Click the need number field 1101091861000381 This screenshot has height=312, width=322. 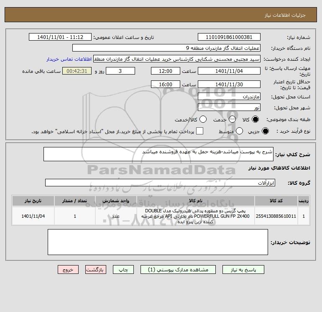coord(229,37)
